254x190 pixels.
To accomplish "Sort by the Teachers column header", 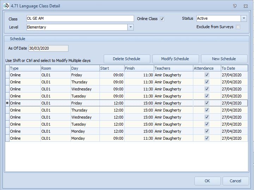I will [x=173, y=68].
